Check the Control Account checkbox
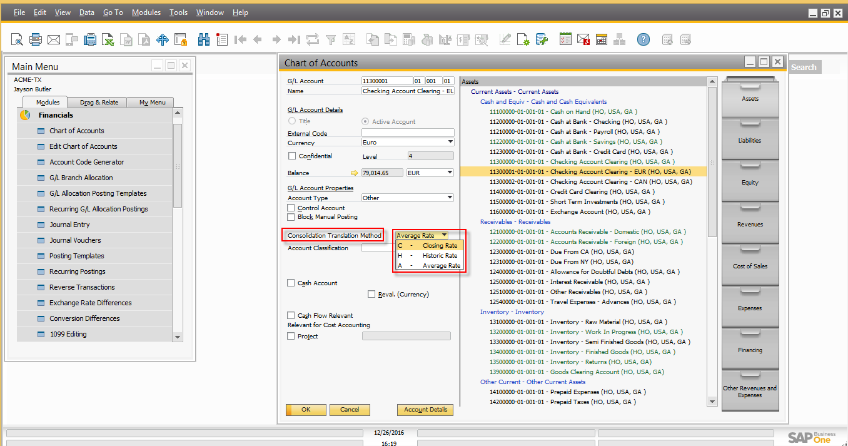 291,208
